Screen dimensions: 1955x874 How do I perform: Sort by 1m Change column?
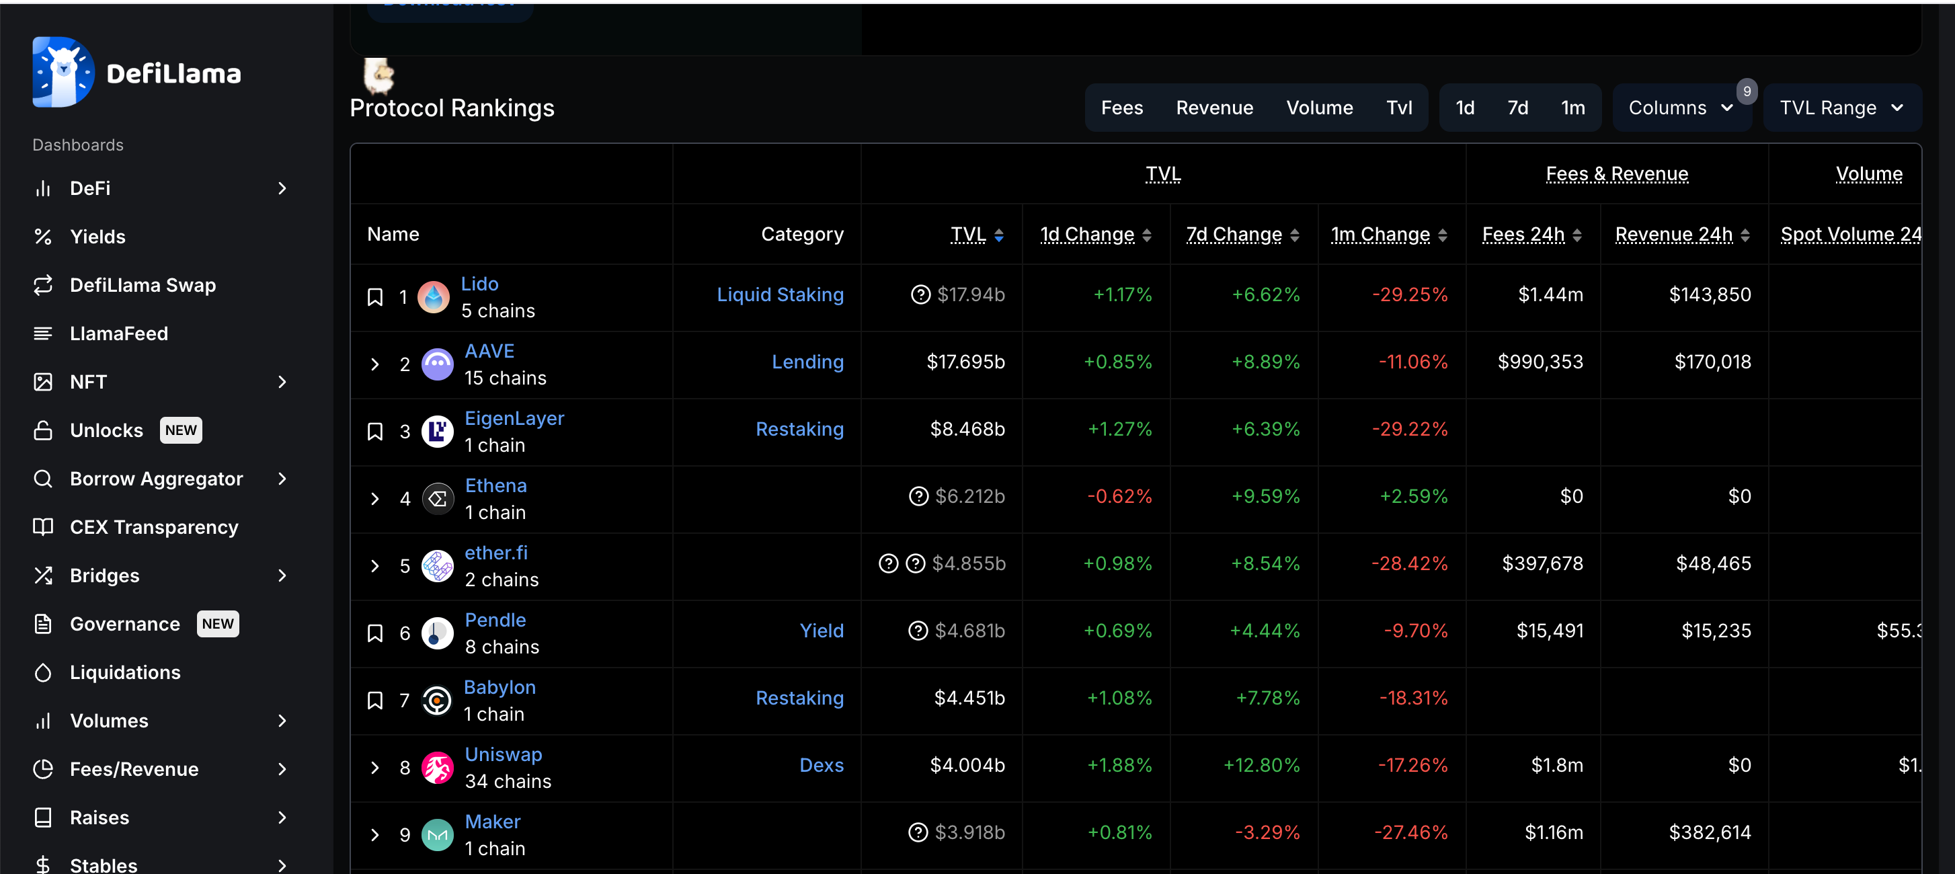tap(1389, 235)
